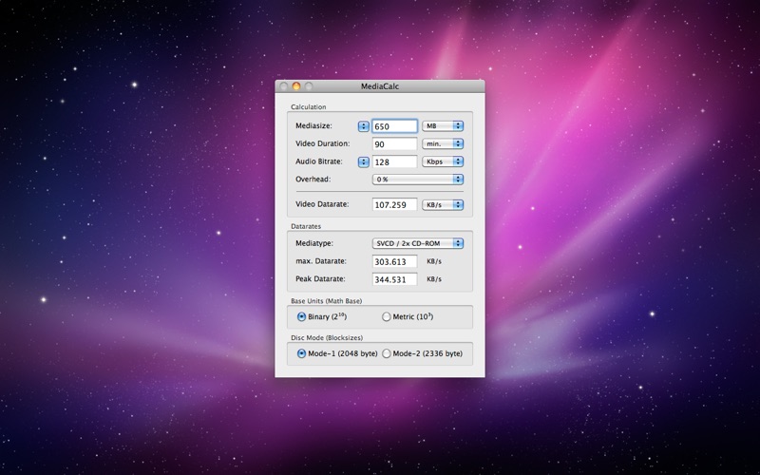Open the Video Datarate KB/s unit dropdown

pos(443,204)
